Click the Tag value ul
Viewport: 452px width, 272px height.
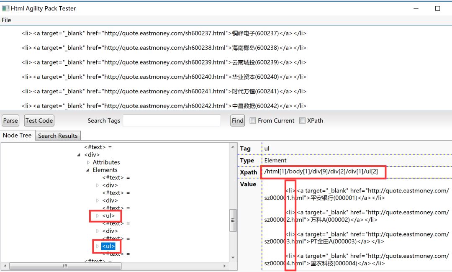tap(267, 149)
